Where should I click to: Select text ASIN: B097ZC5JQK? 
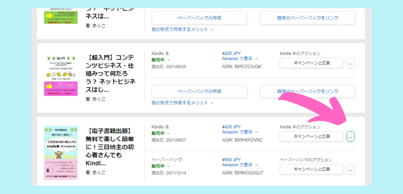242,66
